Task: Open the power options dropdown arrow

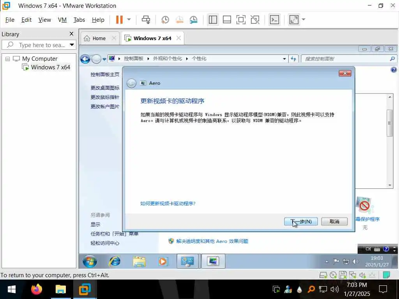Action: (x=129, y=19)
